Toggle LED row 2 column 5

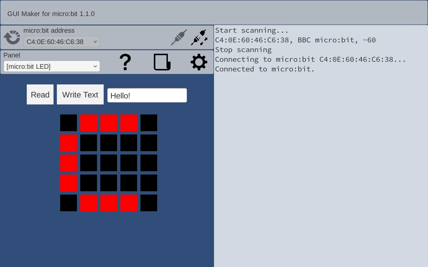coord(149,143)
